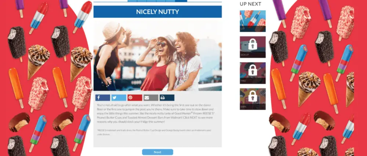The width and height of the screenshot is (367, 156).
Task: Select the Find label on locked tile
Action: pos(243,81)
